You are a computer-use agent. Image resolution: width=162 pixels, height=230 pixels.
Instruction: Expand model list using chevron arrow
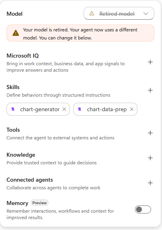[146, 14]
